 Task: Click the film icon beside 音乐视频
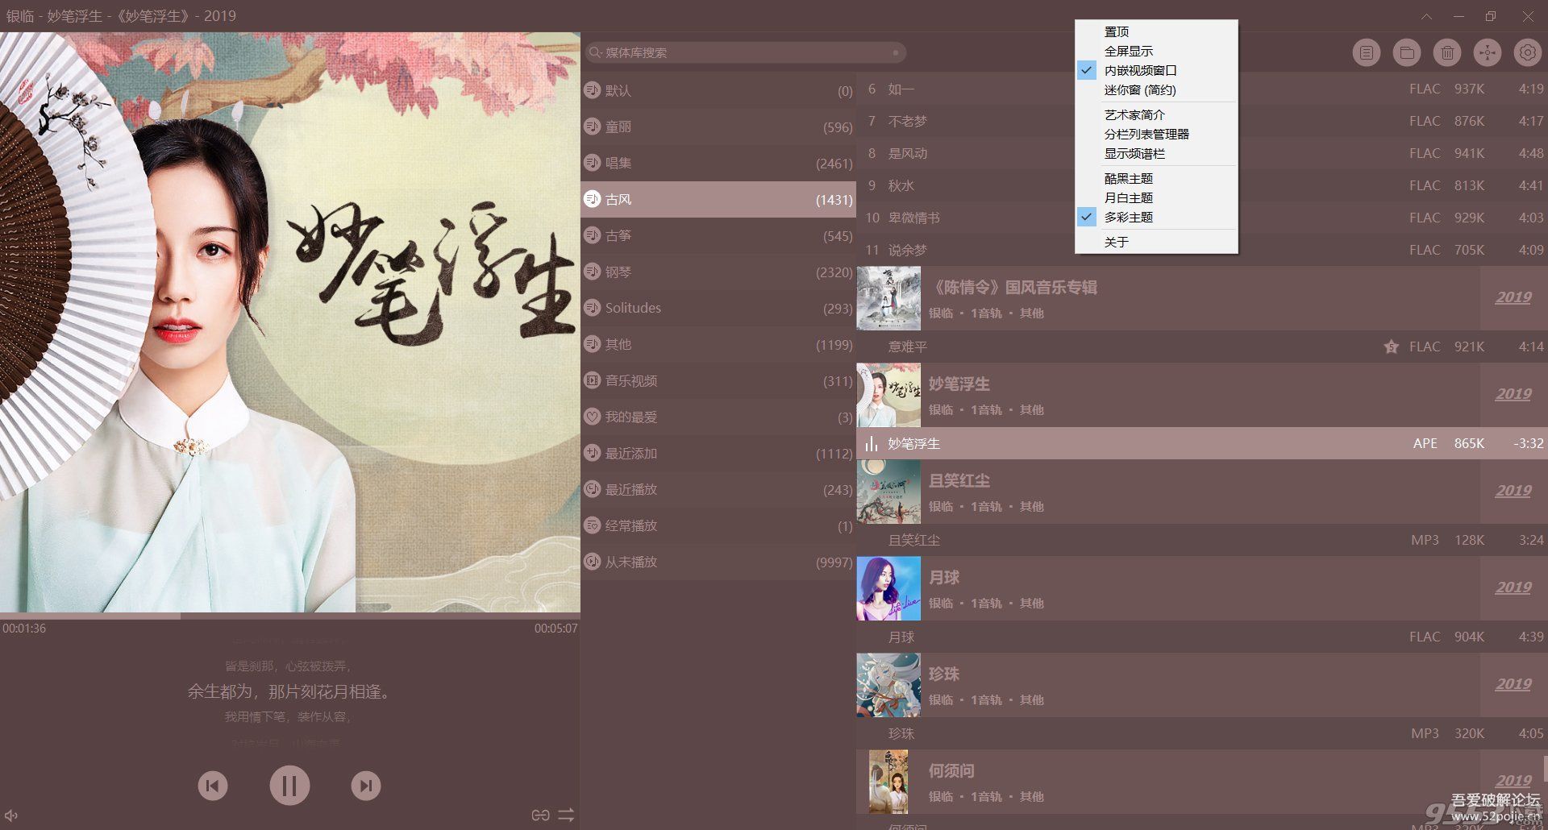(x=593, y=380)
